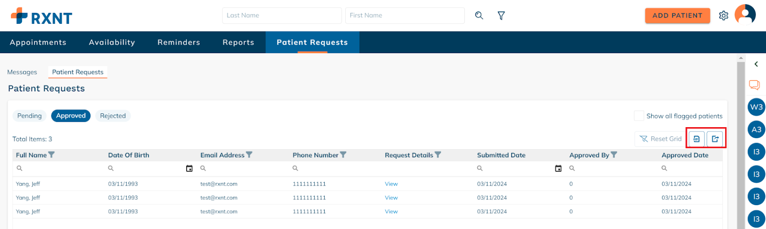766x229 pixels.
Task: Open the Date Of Birth calendar picker
Action: click(x=189, y=168)
